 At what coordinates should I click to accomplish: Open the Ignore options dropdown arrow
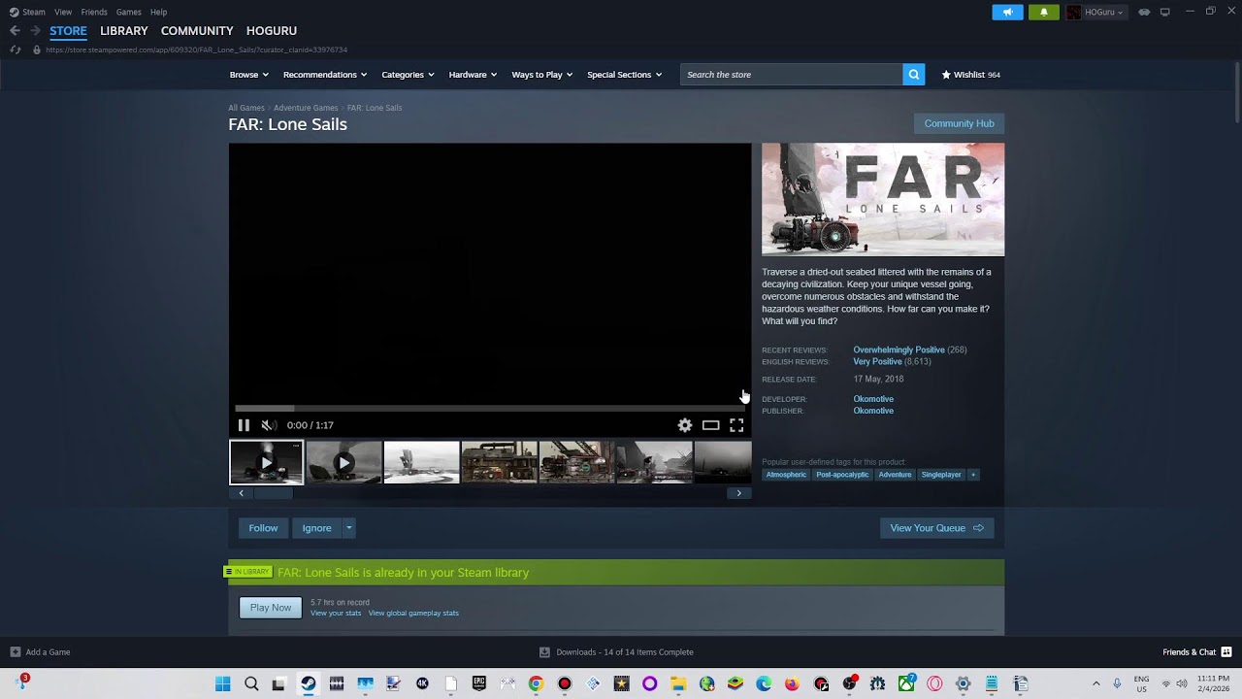pyautogui.click(x=348, y=528)
